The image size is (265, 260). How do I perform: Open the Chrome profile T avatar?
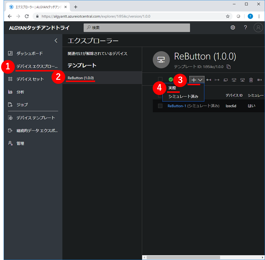click(x=250, y=16)
